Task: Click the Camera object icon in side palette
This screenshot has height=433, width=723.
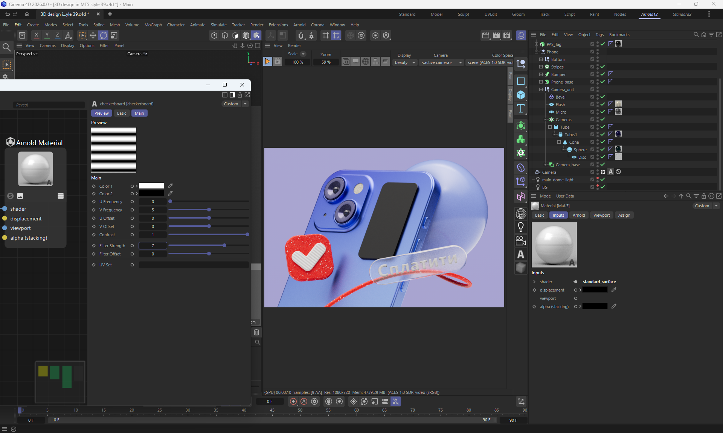Action: [x=521, y=241]
